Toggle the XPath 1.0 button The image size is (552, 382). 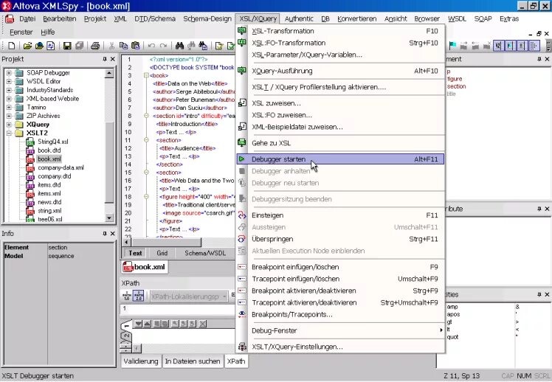click(127, 296)
